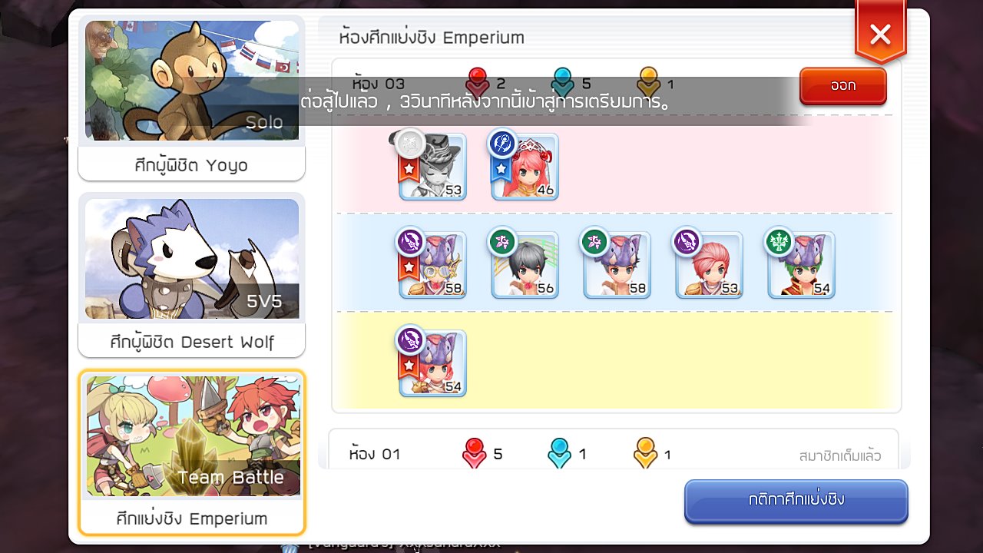Close the battle room window

[880, 33]
